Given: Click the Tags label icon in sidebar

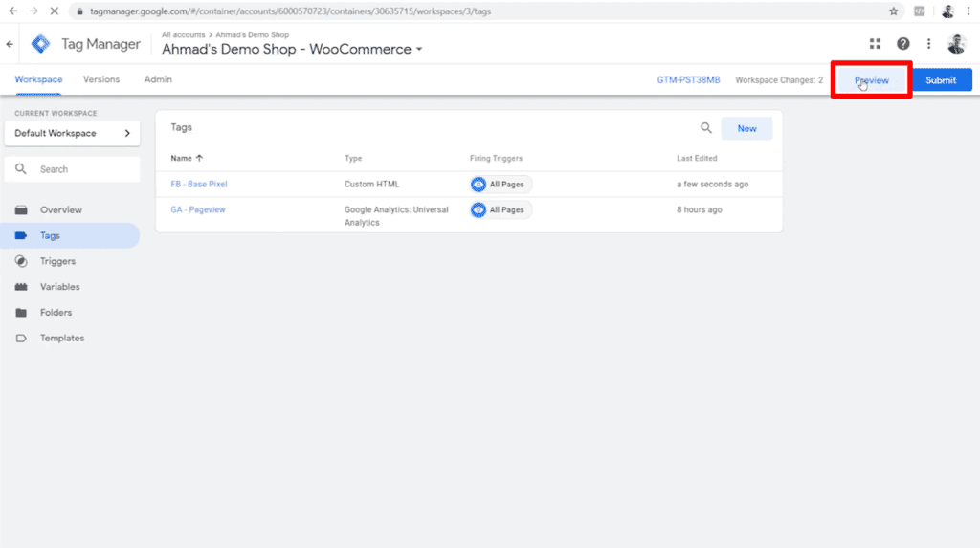Looking at the screenshot, I should pos(21,235).
